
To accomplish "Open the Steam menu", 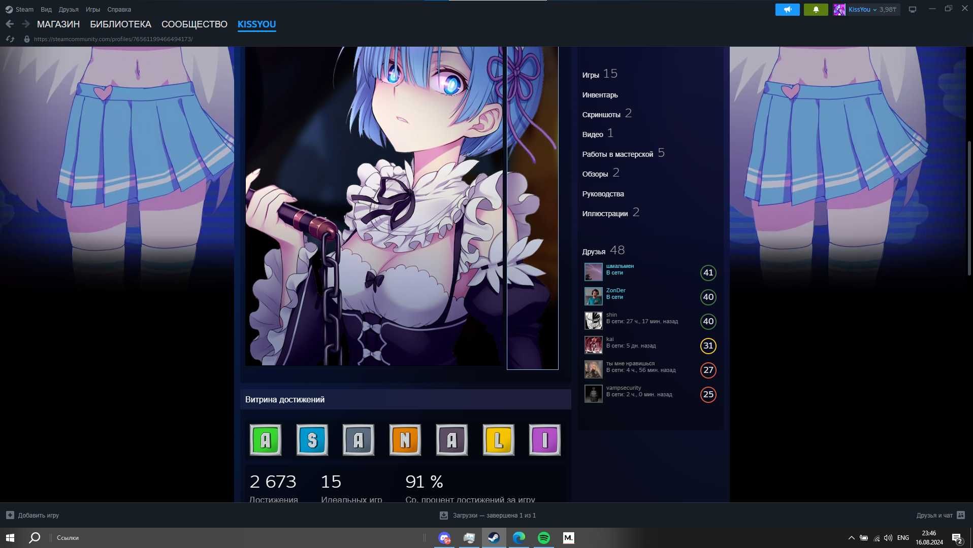I will (24, 10).
